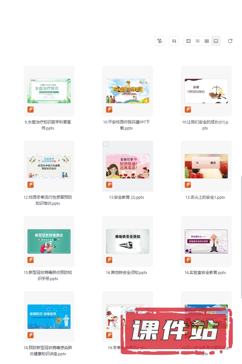This screenshot has height=364, width=242.
Task: Click file name 16.乘地铁安全须知.pptx
Action: click(x=126, y=272)
